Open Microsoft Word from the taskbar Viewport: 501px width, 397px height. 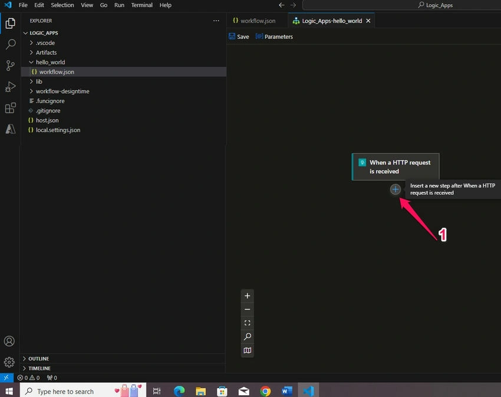(x=286, y=391)
